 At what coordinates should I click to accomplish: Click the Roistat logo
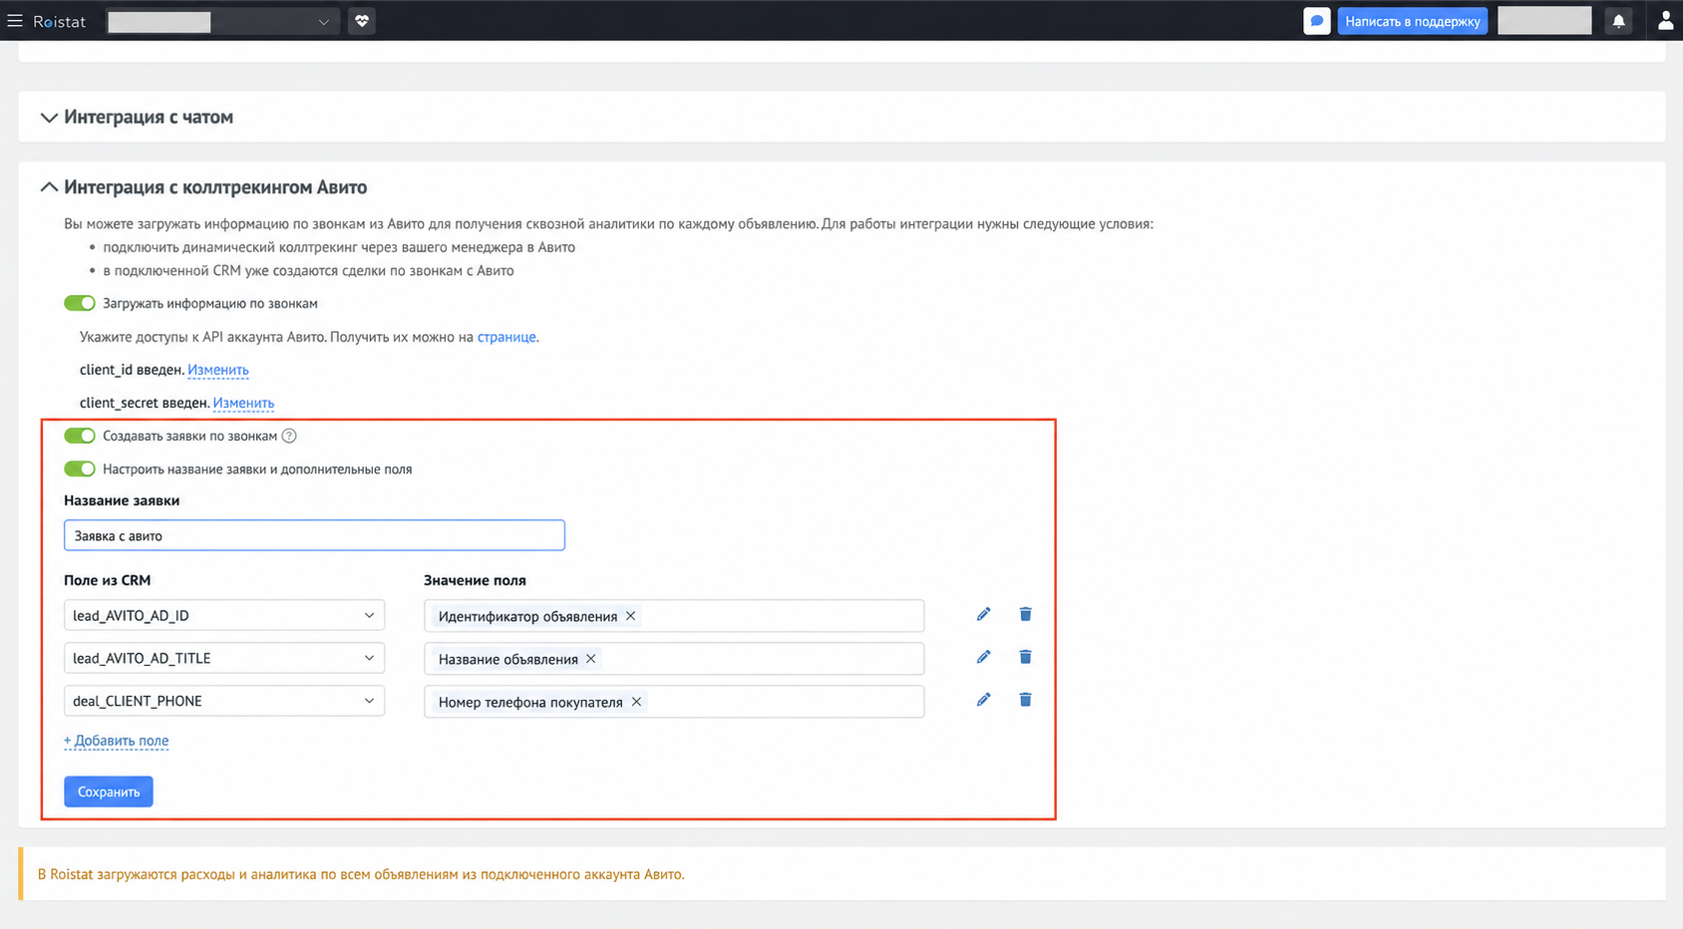pyautogui.click(x=59, y=21)
